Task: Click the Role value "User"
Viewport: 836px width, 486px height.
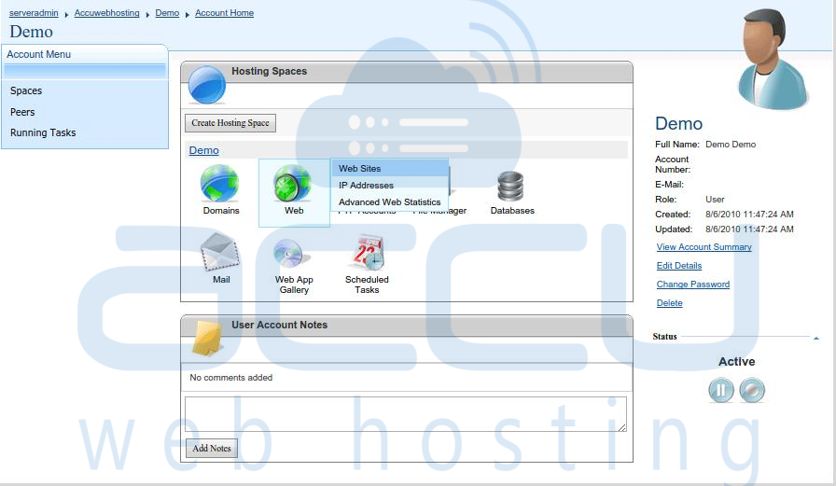Action: coord(715,200)
